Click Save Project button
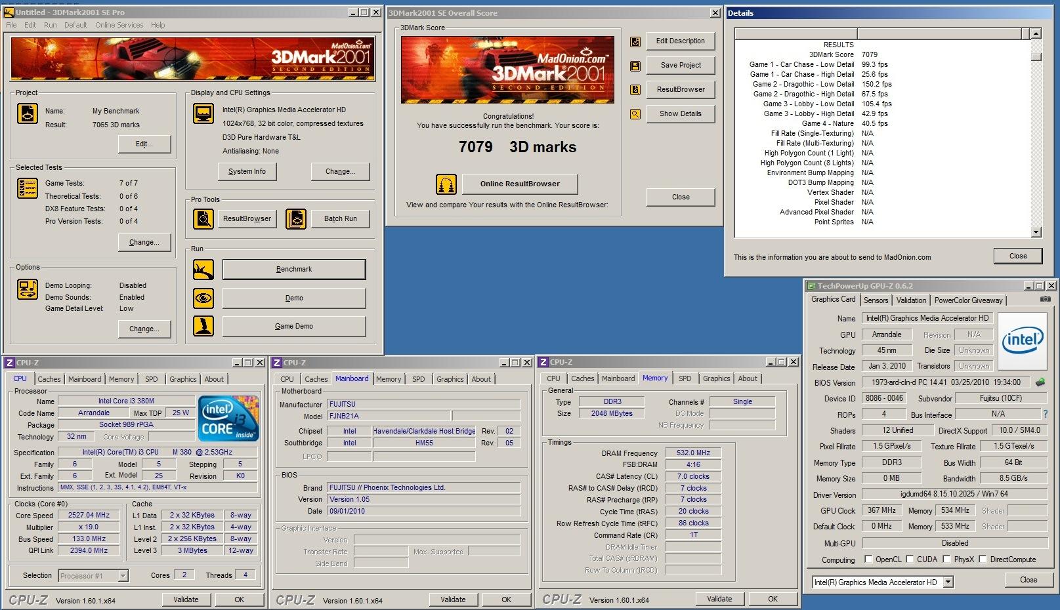The width and height of the screenshot is (1060, 610). 681,65
